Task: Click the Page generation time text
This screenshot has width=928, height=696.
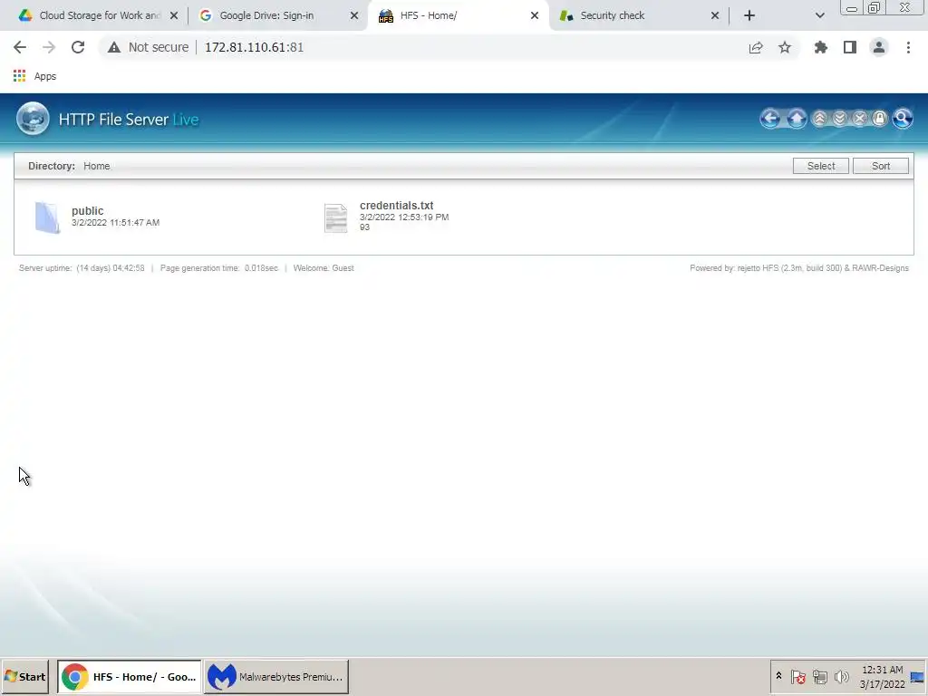Action: 219,268
